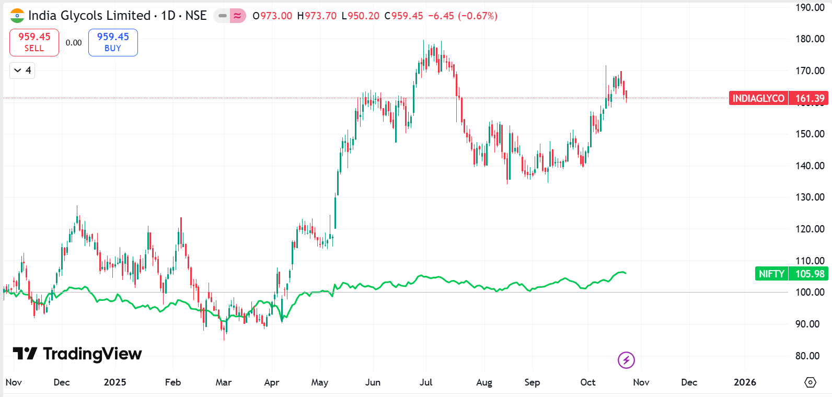Click the grey dash market status icon

coord(223,16)
